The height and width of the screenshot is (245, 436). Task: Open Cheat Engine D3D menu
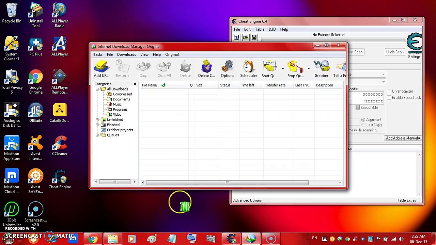coord(272,29)
